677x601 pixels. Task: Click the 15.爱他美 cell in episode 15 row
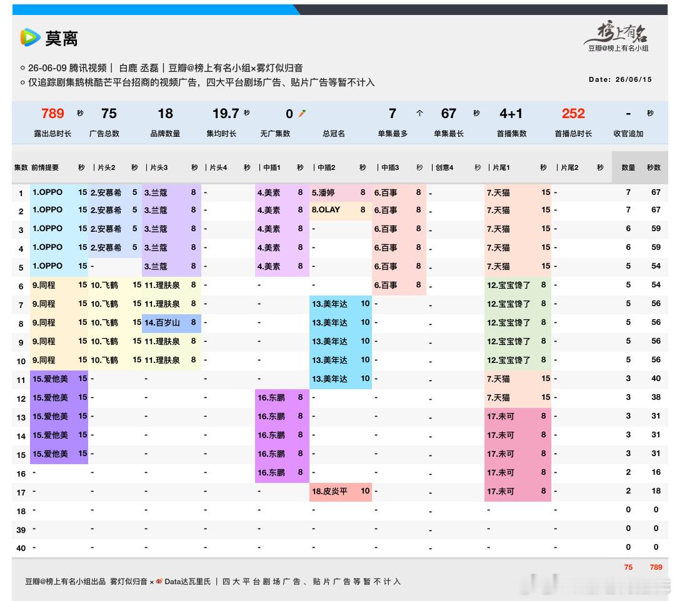[x=59, y=454]
